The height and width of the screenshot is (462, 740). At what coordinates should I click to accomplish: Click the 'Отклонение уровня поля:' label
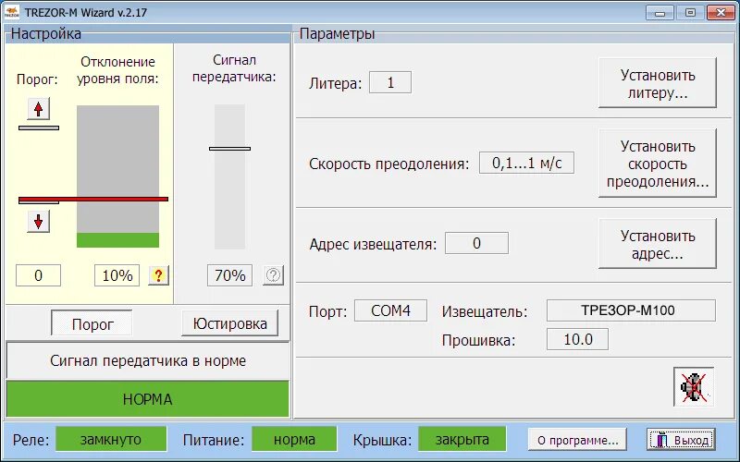pos(117,70)
